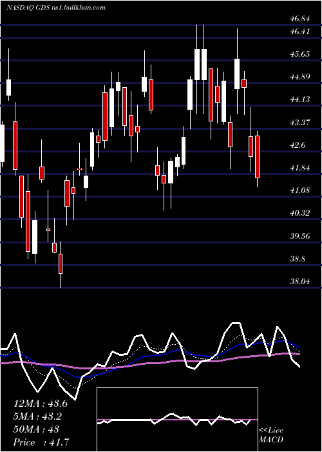Click the last red candlestick on the right
The image size is (322, 452).
point(257,157)
